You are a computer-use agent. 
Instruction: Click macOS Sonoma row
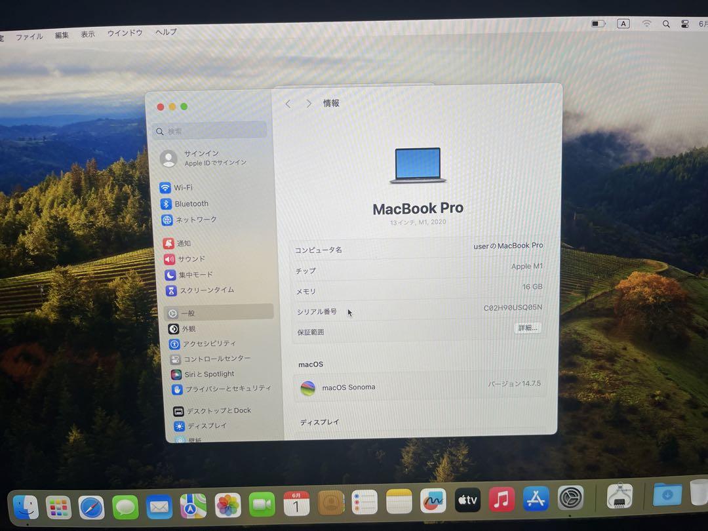(420, 386)
